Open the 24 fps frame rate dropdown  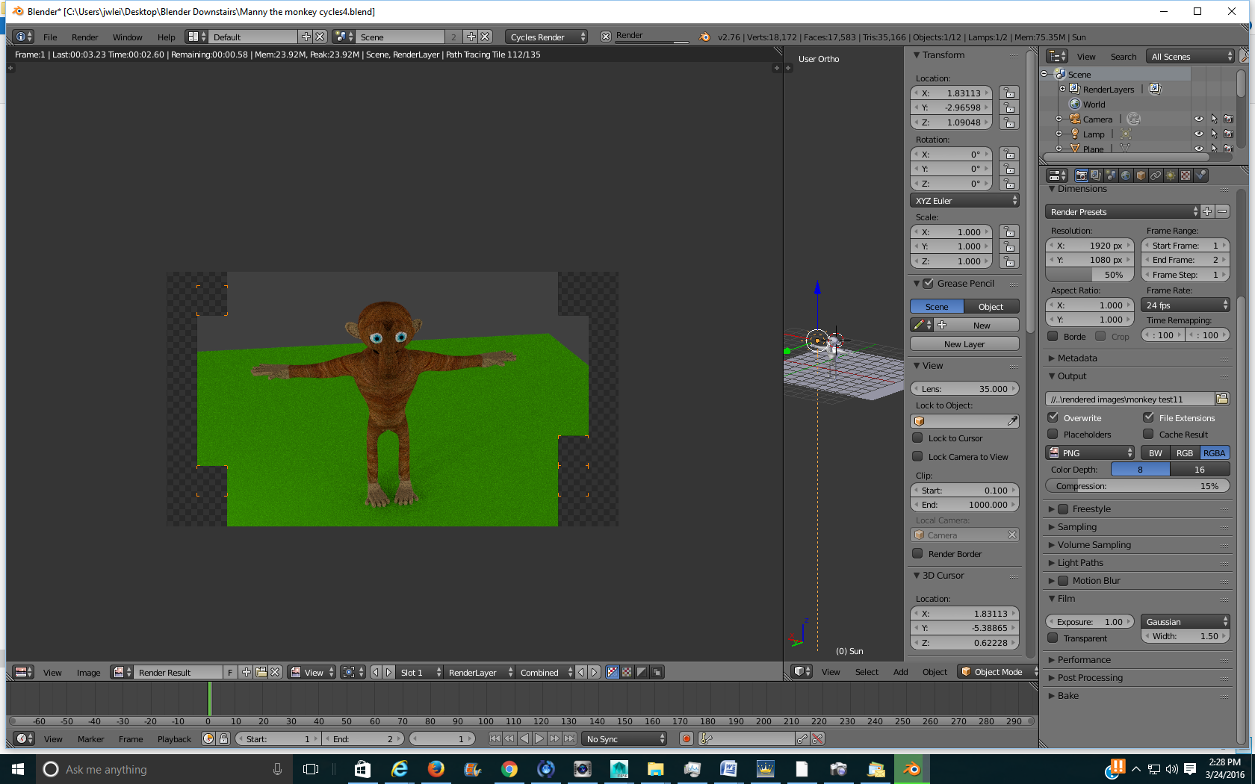1186,305
